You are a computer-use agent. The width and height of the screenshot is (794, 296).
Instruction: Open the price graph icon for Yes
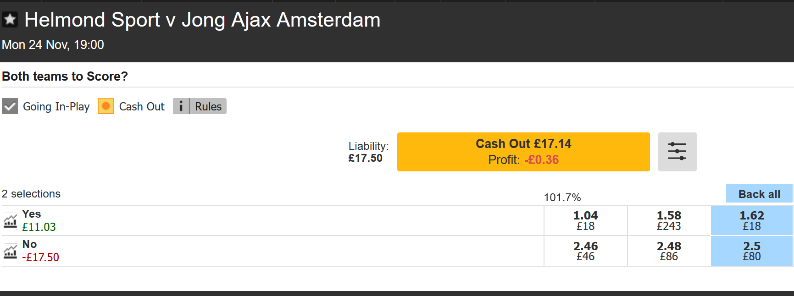coord(10,220)
